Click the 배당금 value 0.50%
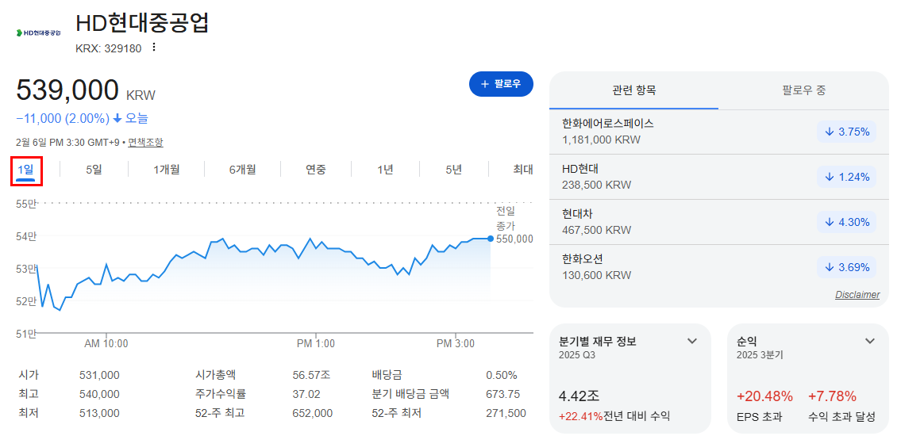 click(502, 376)
